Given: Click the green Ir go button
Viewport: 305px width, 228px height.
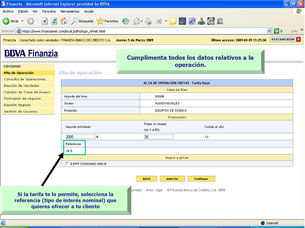Looking at the screenshot, I should pos(278,31).
